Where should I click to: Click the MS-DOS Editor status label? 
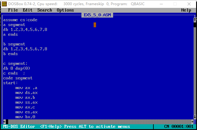[x=19, y=126]
